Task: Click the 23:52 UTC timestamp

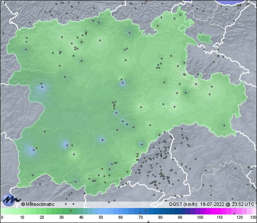Action: click(x=242, y=204)
